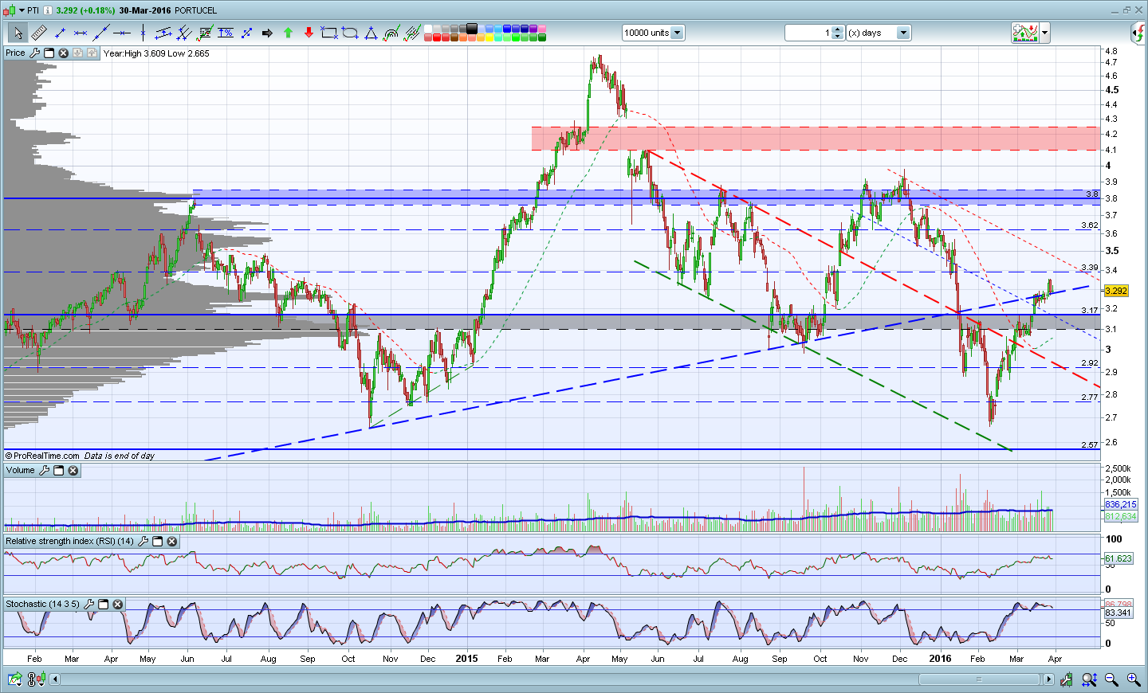Increase the timeframe number stepper
The height and width of the screenshot is (693, 1148).
(837, 29)
